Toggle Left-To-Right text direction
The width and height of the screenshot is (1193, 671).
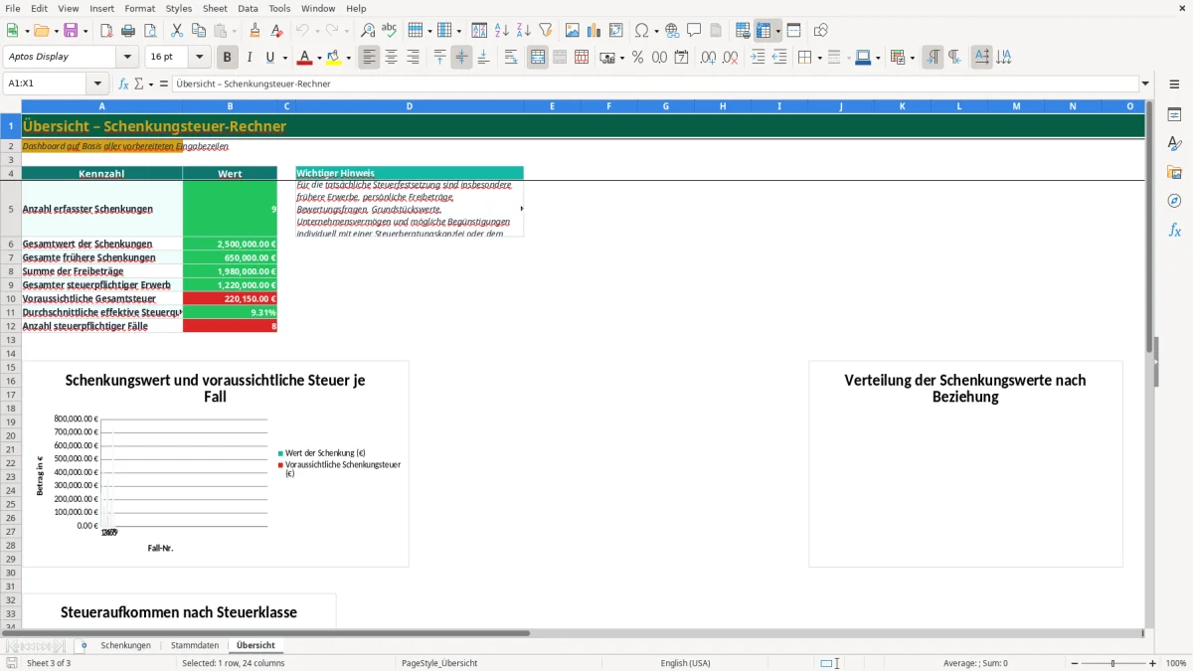933,58
